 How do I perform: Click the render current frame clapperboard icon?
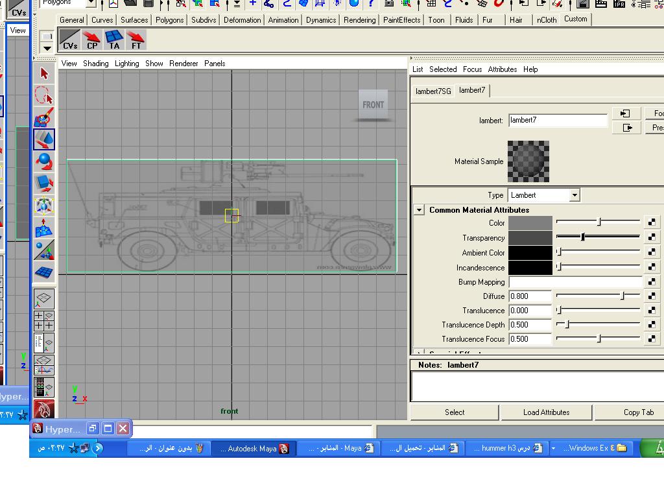click(x=583, y=4)
